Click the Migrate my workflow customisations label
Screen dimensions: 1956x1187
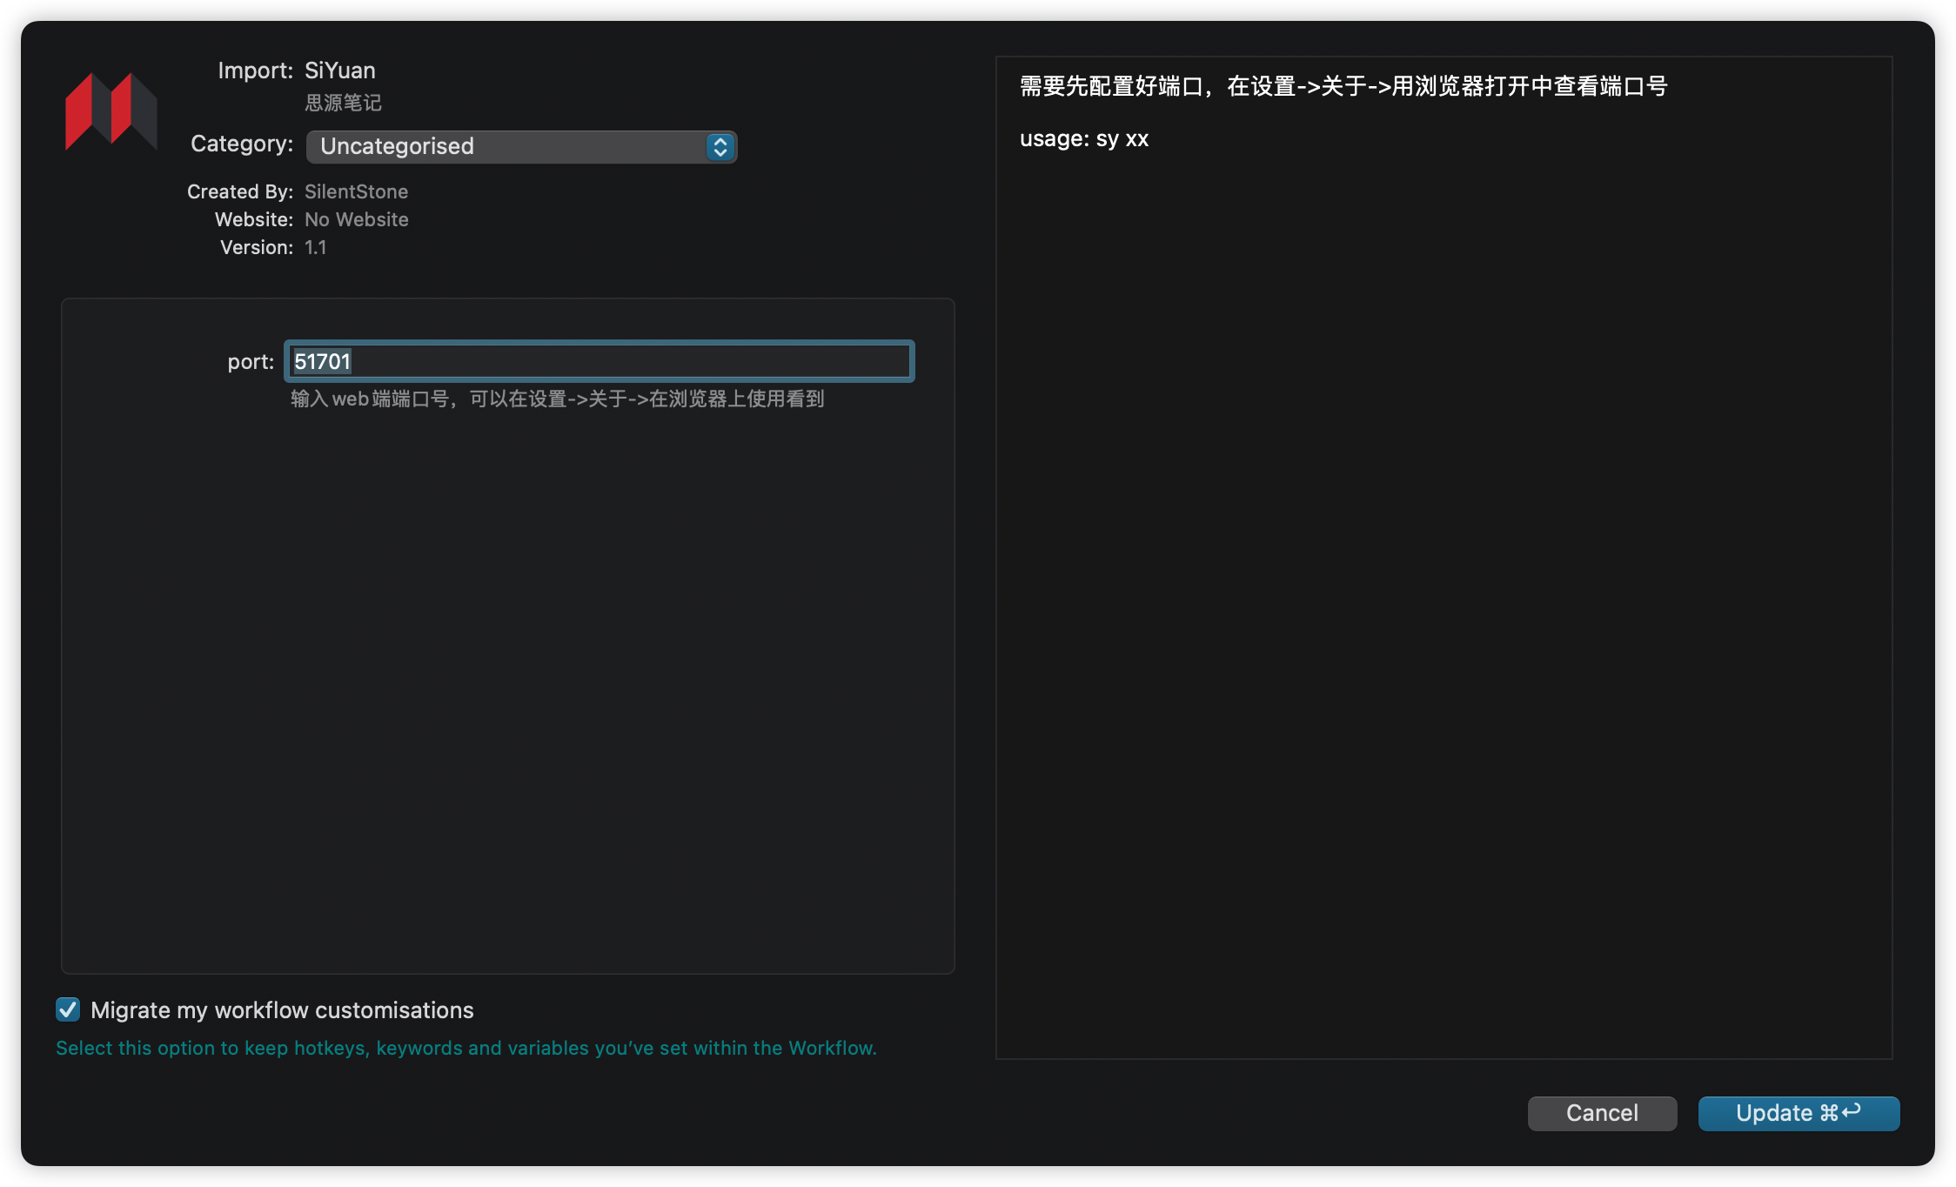pyautogui.click(x=282, y=1010)
